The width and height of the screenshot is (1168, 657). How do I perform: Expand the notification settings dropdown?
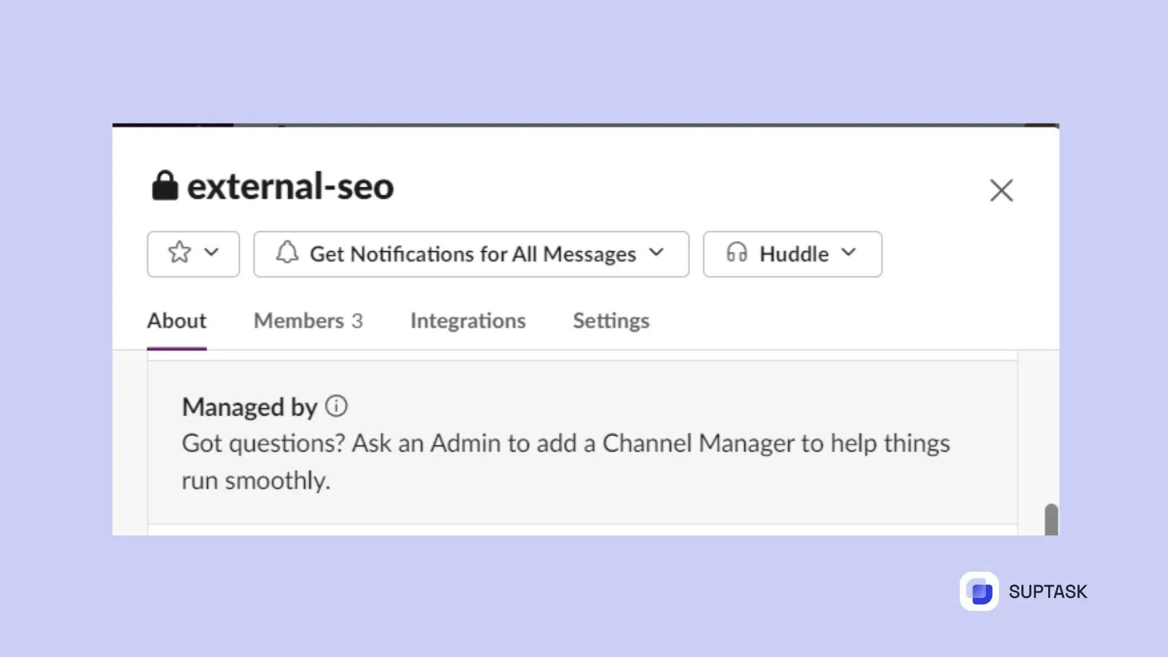pyautogui.click(x=657, y=254)
